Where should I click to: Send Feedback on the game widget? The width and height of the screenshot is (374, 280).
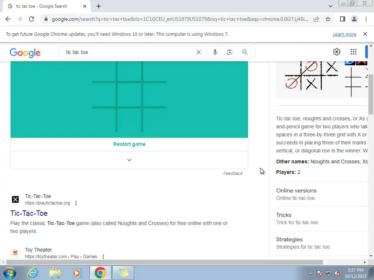pyautogui.click(x=233, y=174)
